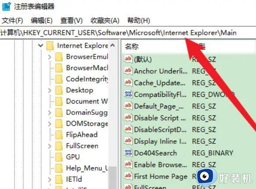Click the First Home Page string value icon
Screen dimensions: 256x189
click(128, 176)
